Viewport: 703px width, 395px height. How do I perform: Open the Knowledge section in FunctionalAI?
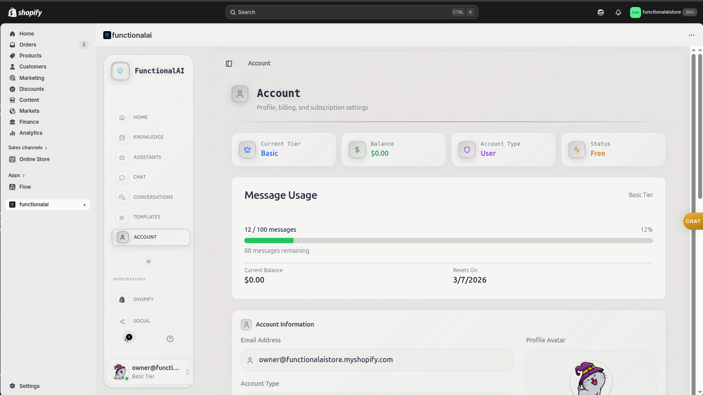tap(148, 137)
